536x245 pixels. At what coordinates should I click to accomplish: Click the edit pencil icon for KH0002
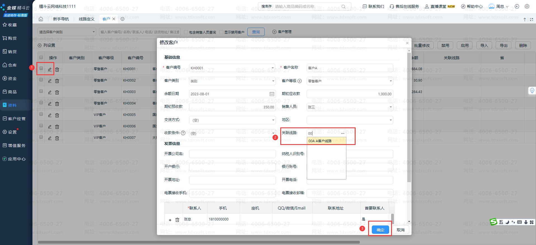coord(50,81)
